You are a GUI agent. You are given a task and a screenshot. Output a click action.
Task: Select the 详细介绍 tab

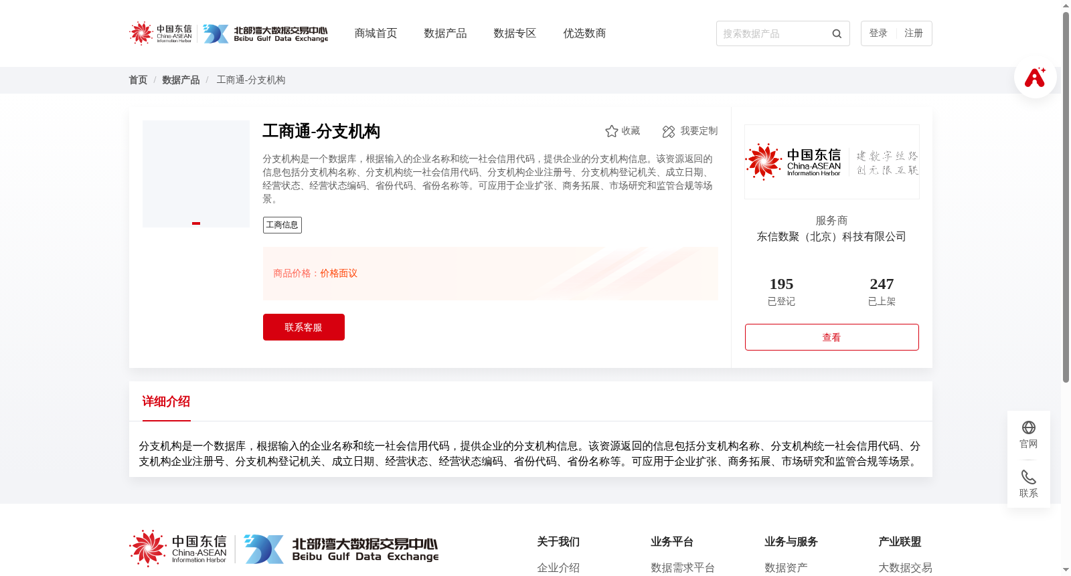(x=166, y=401)
